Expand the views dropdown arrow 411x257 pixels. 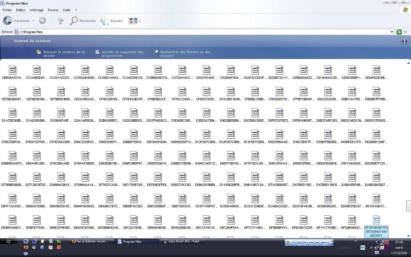139,21
